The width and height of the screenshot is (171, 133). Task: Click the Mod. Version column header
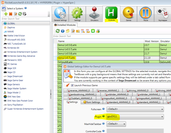coord(152,41)
